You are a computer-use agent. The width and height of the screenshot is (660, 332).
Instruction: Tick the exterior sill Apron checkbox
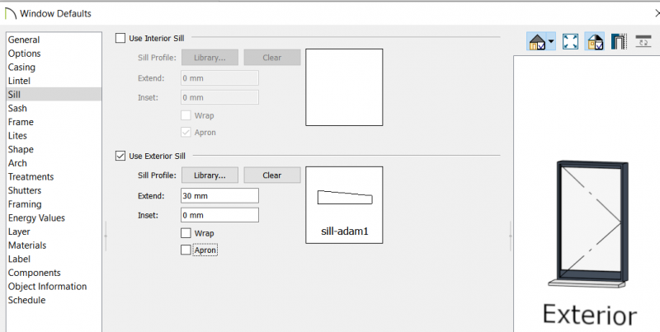(x=186, y=250)
